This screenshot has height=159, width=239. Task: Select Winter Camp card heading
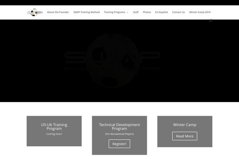tap(184, 125)
